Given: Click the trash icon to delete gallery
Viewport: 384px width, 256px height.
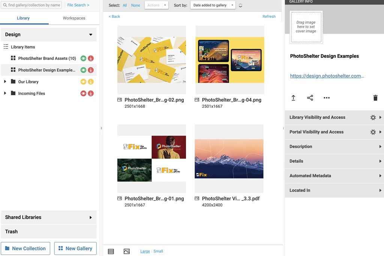Looking at the screenshot, I should (375, 98).
